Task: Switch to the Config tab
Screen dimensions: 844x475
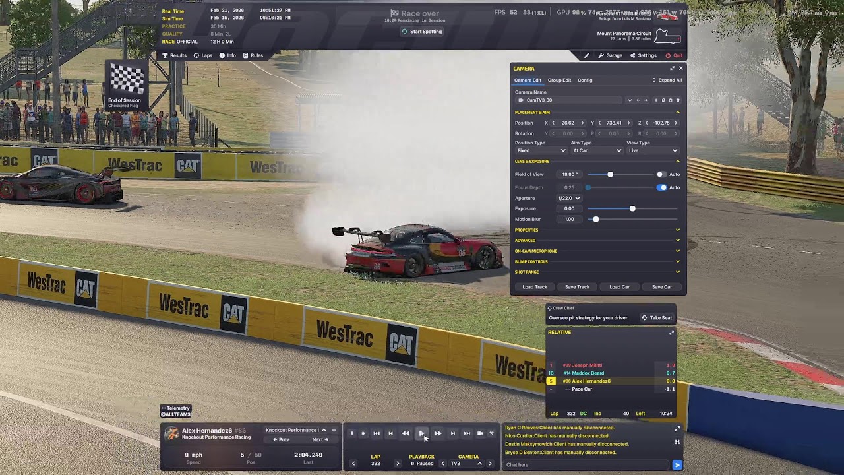Action: pos(585,80)
